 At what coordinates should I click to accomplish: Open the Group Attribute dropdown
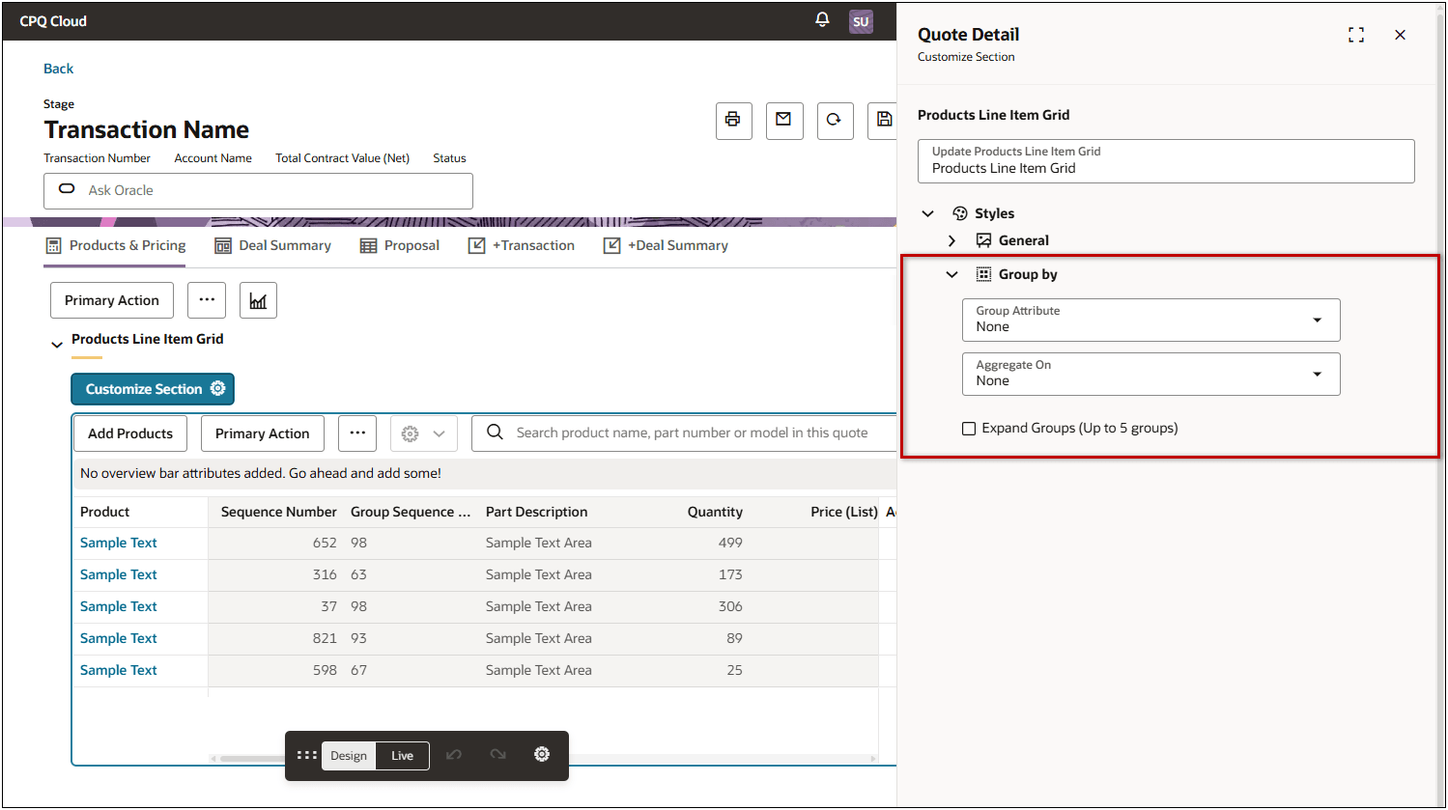click(x=1150, y=320)
